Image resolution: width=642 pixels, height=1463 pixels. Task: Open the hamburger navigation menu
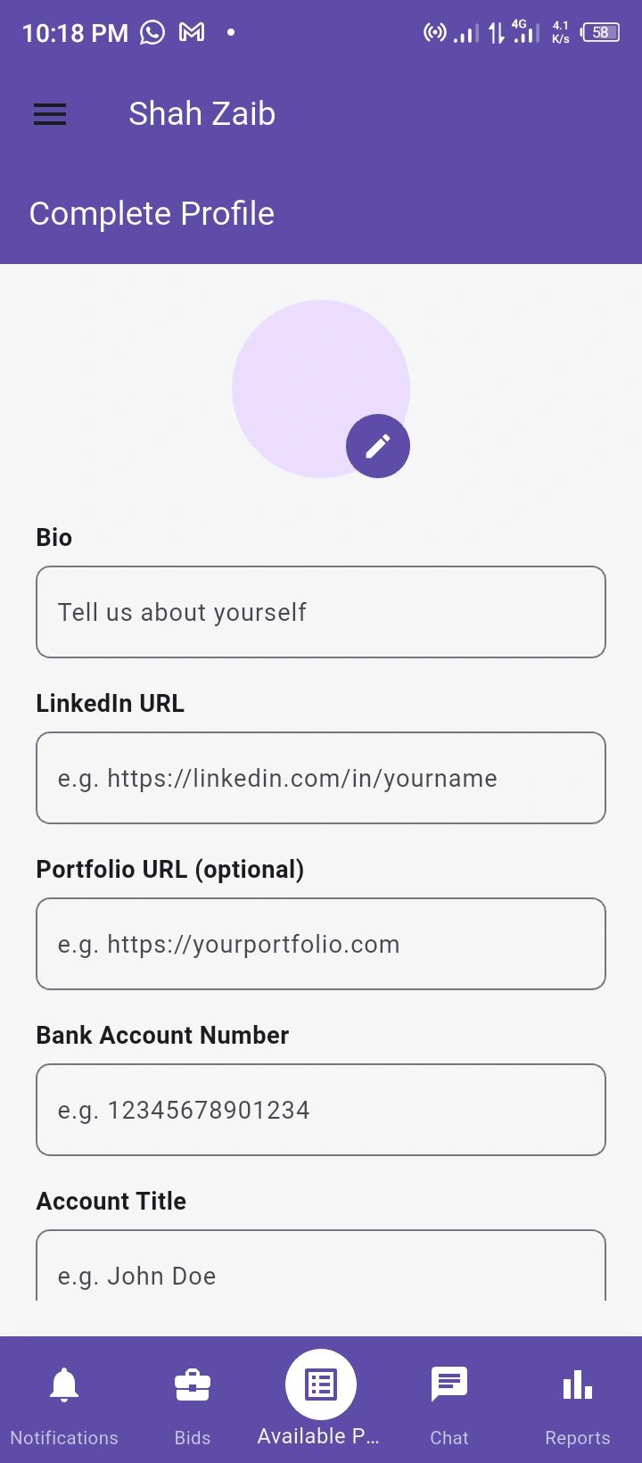click(50, 114)
